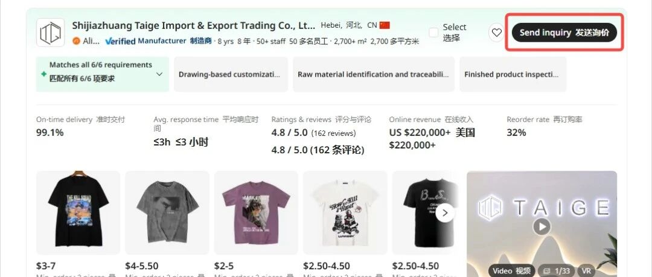Open the black graphic T-shirt thumbnail
Viewport: 652px width, 277px height.
point(78,212)
